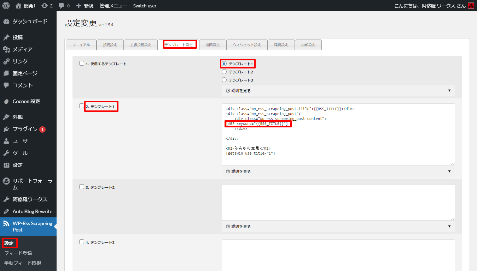Image resolution: width=477 pixels, height=271 pixels.
Task: Switch to the 巡回設定 tab
Action: coord(213,44)
